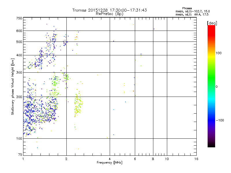This screenshot has width=231, height=173.
Task: Click the colorbar tick label '-100'
Action: point(220,120)
